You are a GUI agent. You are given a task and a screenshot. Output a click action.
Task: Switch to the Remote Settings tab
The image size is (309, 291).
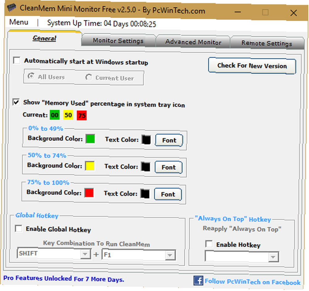[x=267, y=43]
